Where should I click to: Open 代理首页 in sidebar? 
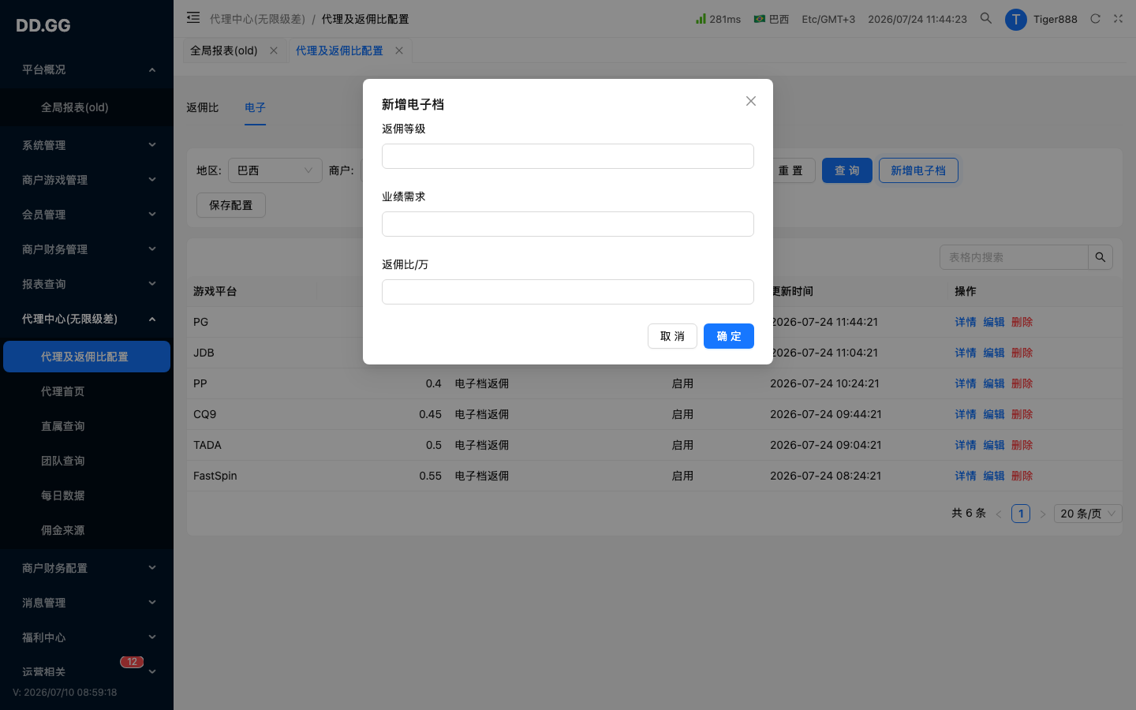click(87, 391)
